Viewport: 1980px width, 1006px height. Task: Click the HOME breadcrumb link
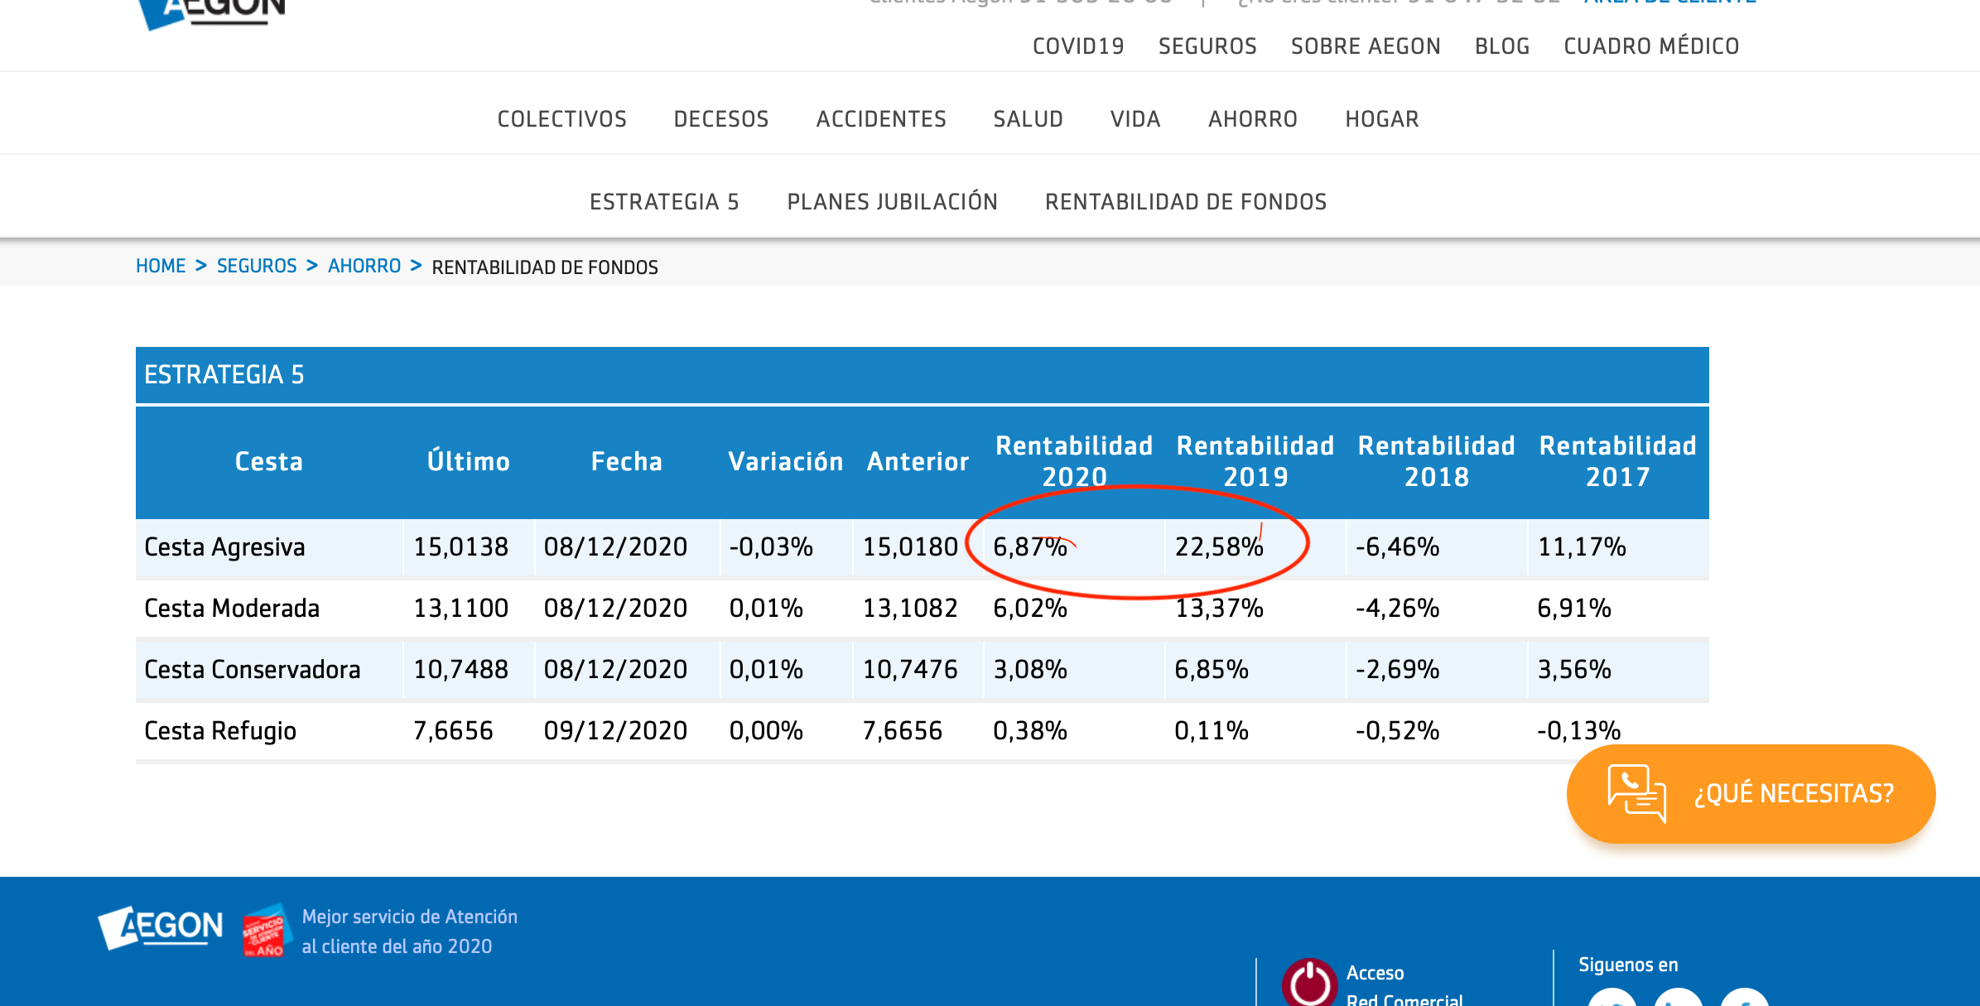pyautogui.click(x=161, y=266)
